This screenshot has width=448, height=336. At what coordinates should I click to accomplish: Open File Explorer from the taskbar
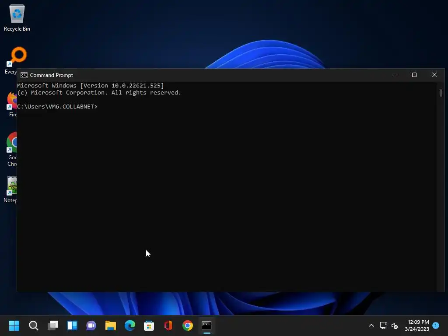coord(111,325)
